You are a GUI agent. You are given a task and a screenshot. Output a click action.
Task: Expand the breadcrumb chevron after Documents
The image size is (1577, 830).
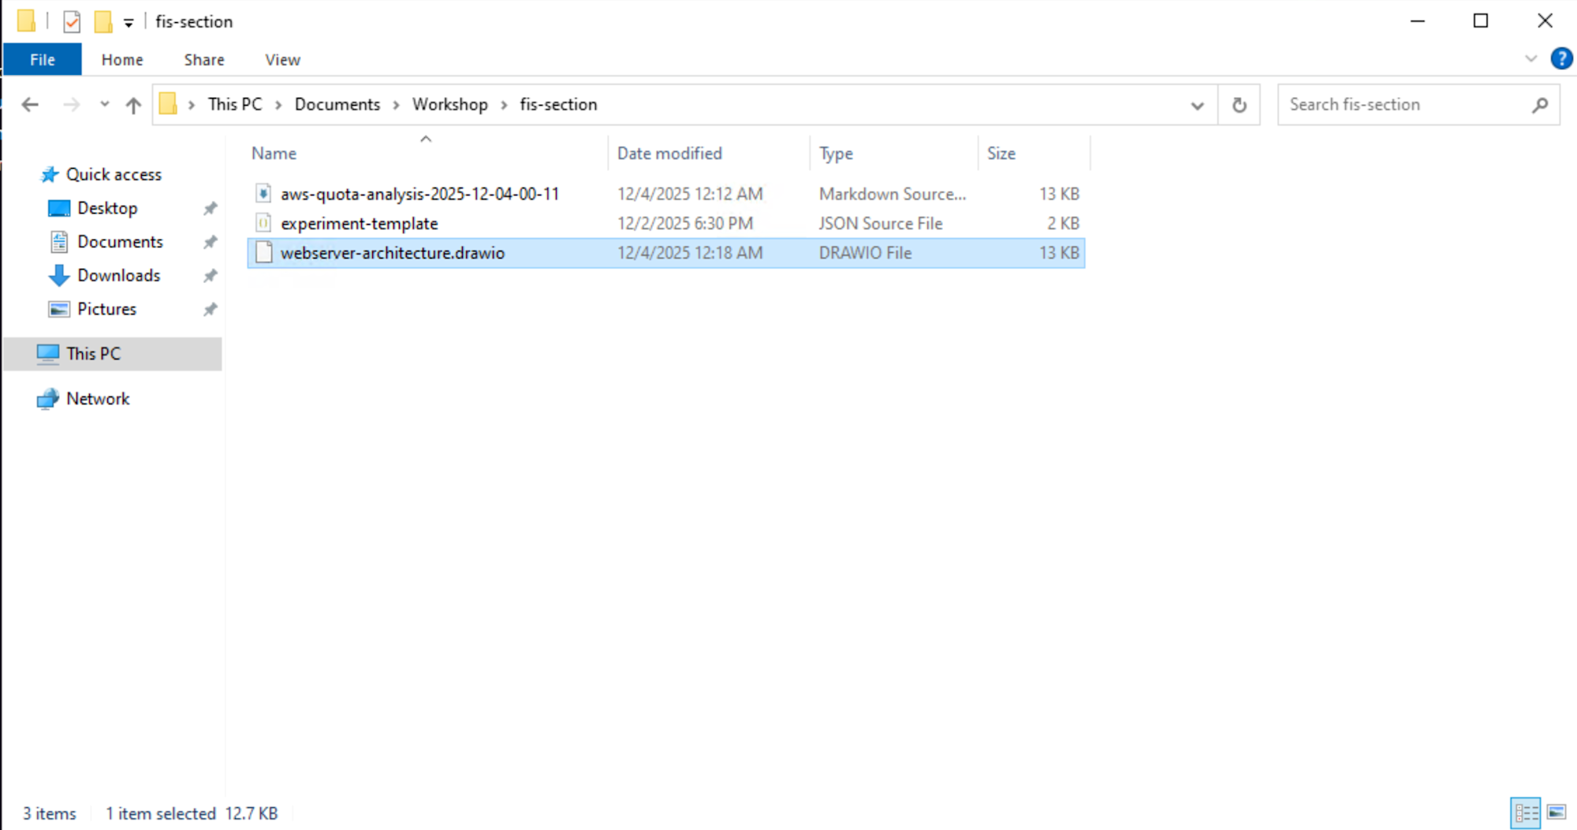click(x=396, y=104)
